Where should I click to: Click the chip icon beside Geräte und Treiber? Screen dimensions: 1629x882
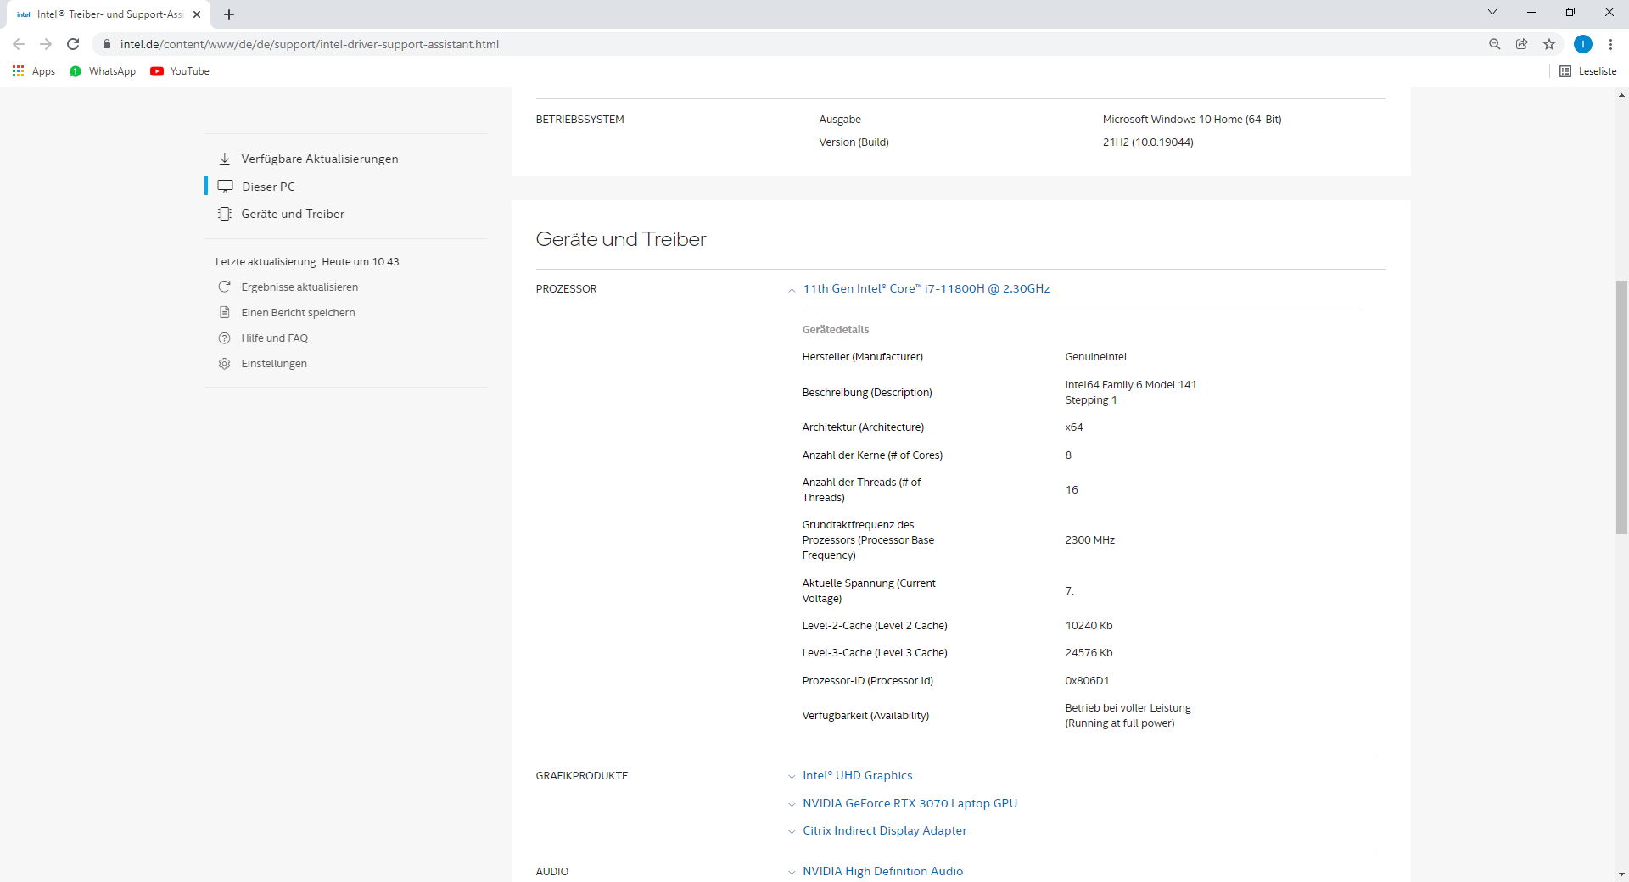coord(225,214)
